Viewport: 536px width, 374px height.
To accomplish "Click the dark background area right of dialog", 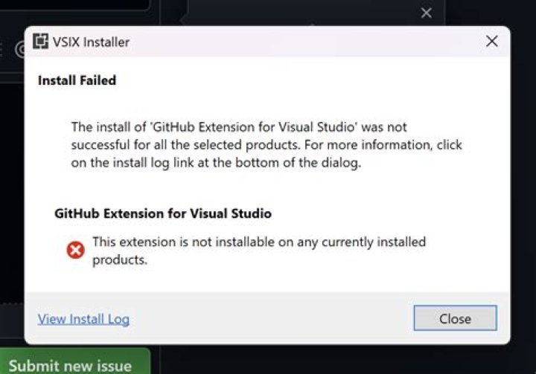I will coord(523,186).
